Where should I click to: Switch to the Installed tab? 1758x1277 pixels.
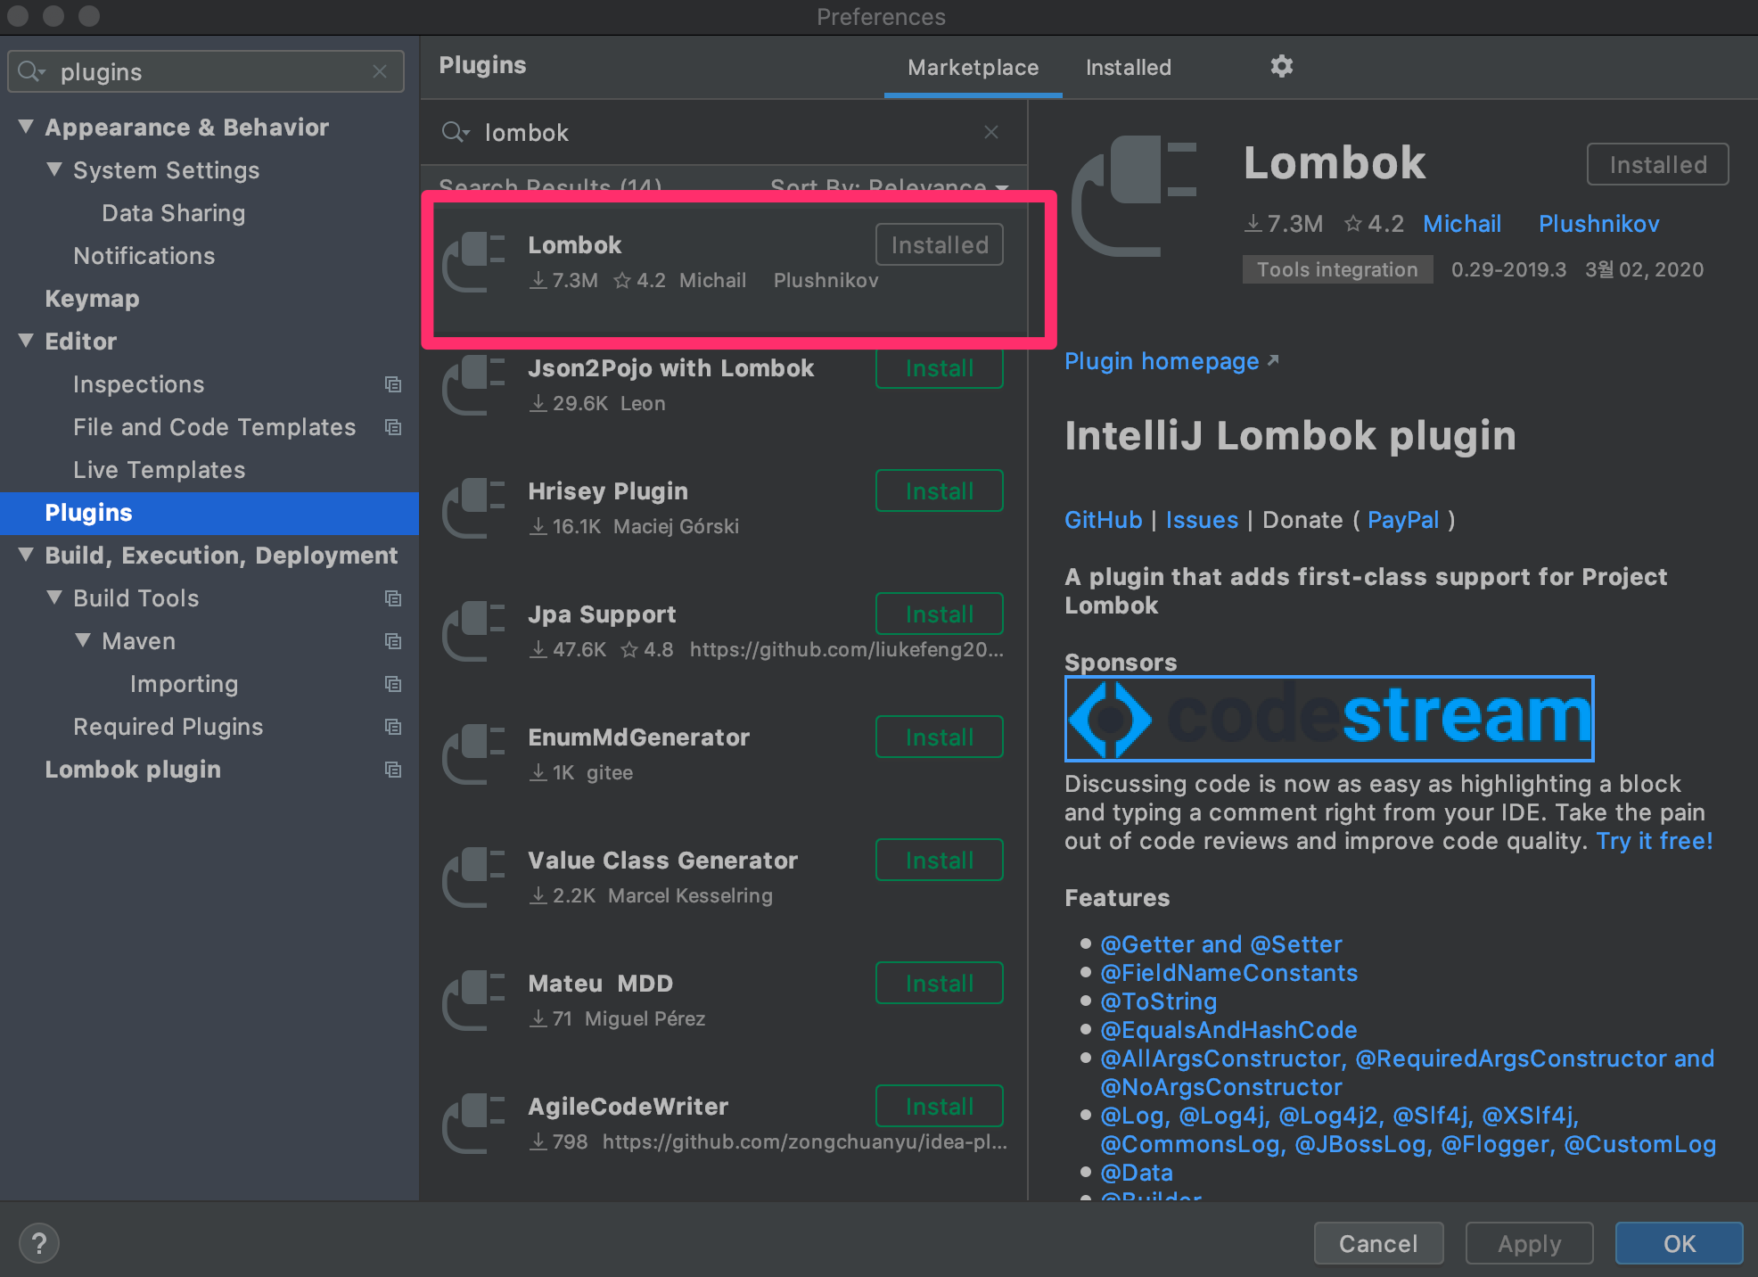tap(1128, 68)
